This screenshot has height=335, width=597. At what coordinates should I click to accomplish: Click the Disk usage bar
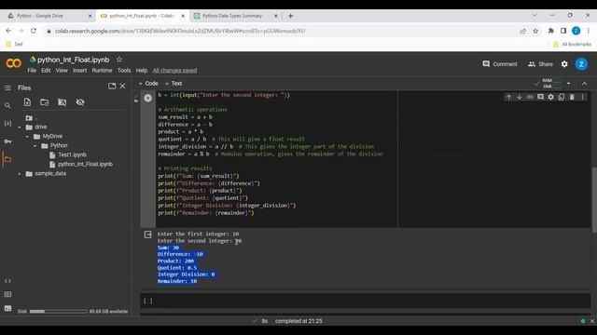coord(58,312)
